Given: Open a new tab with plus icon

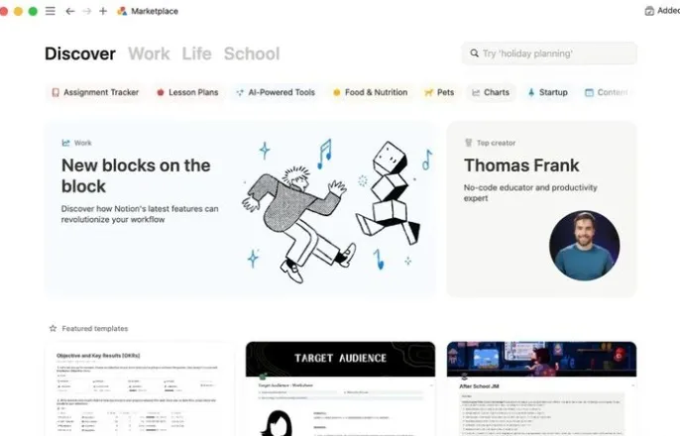Looking at the screenshot, I should coord(103,11).
